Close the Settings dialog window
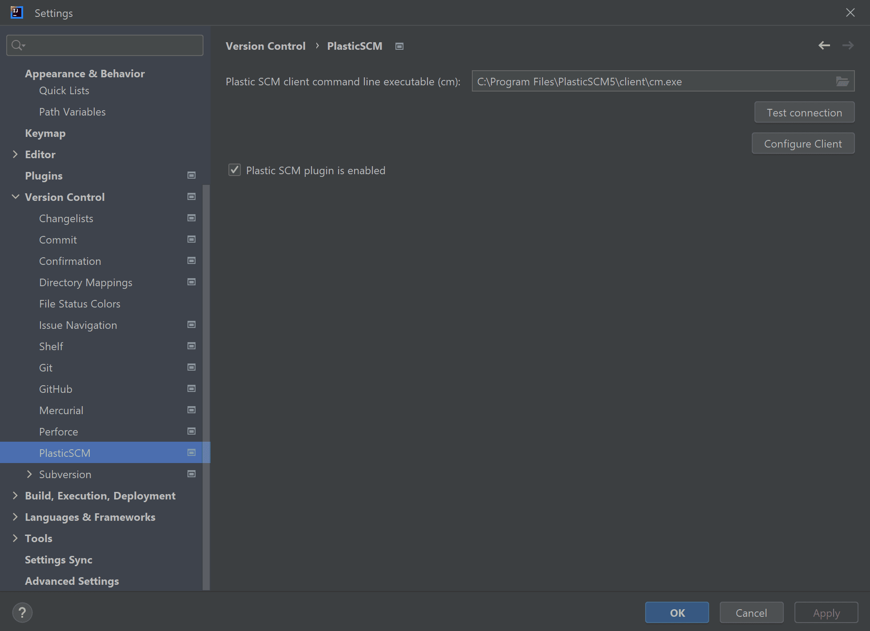The height and width of the screenshot is (631, 870). point(850,12)
